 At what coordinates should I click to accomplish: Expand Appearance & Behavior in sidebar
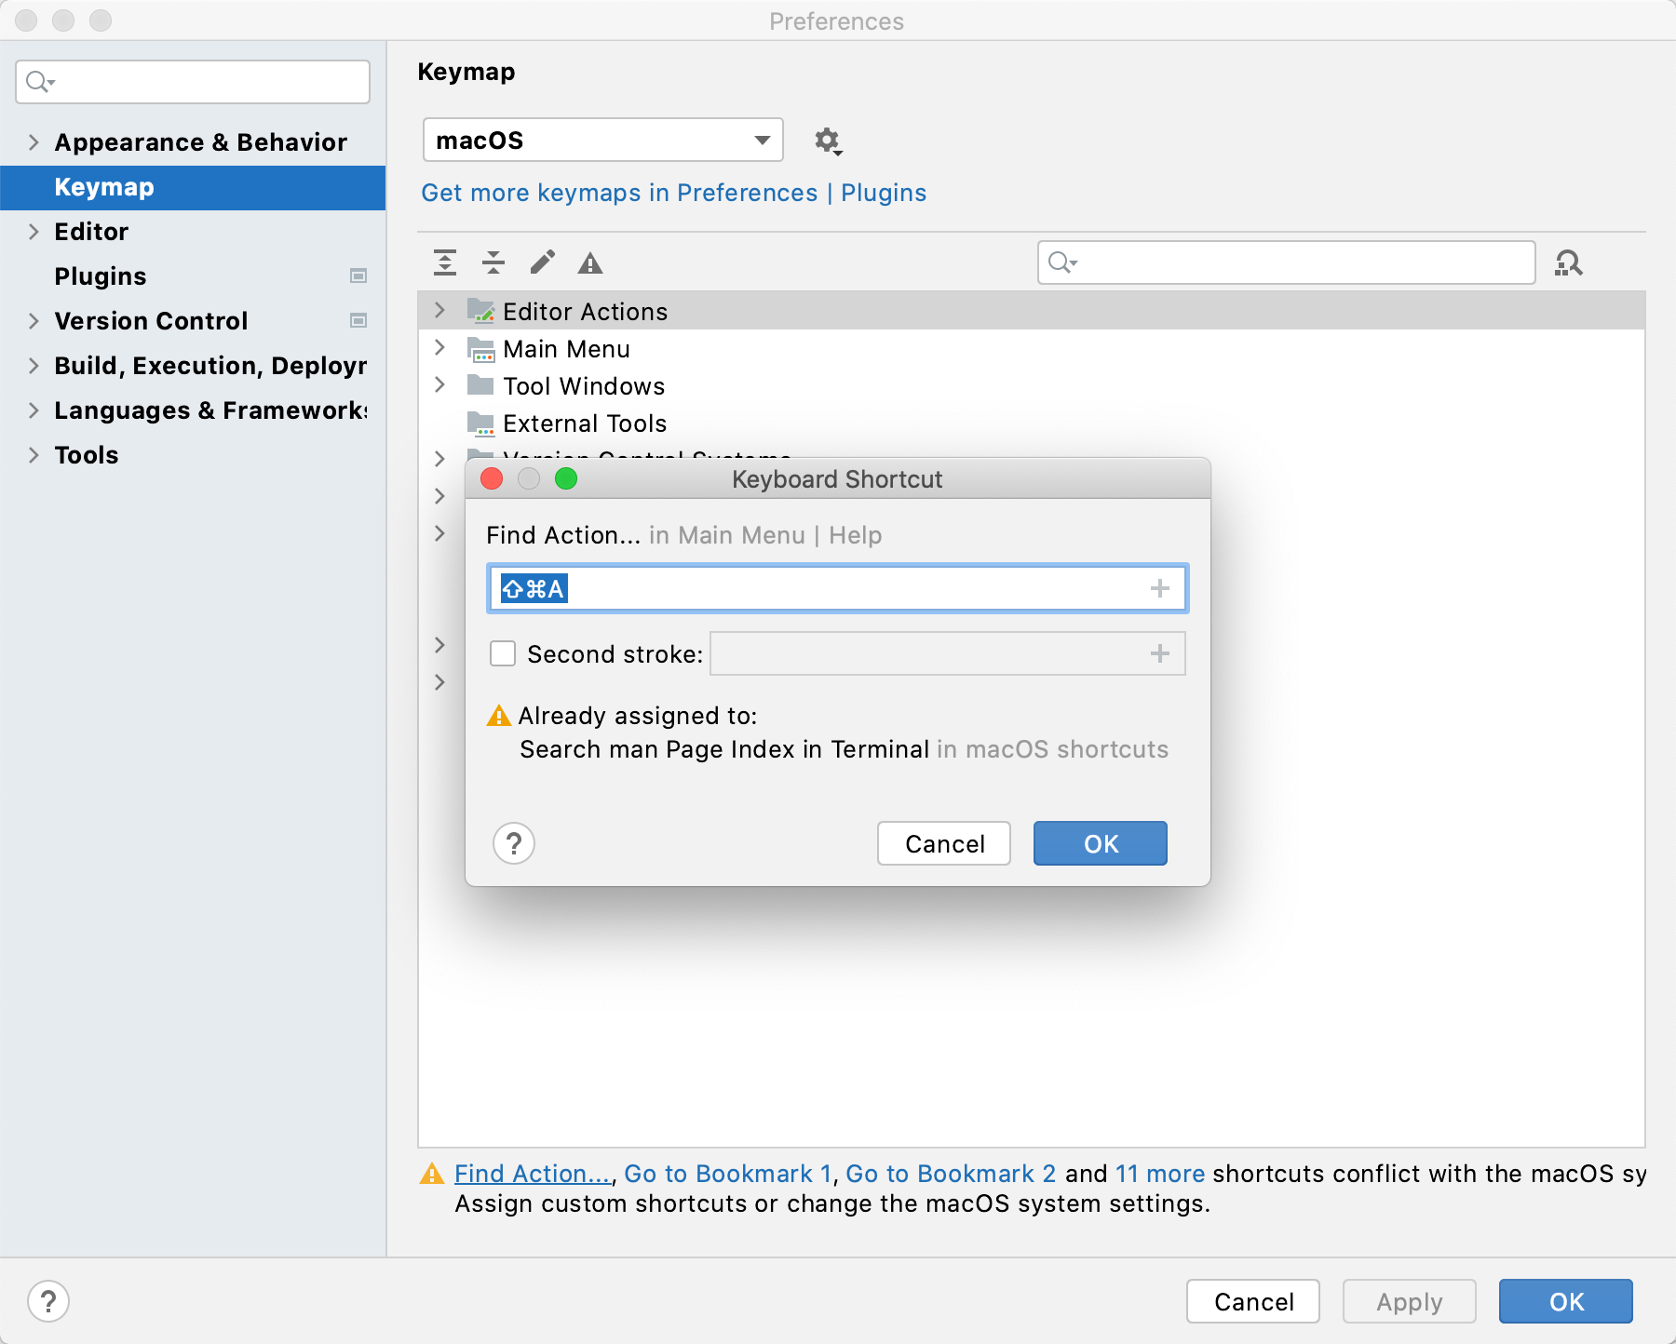pos(34,141)
